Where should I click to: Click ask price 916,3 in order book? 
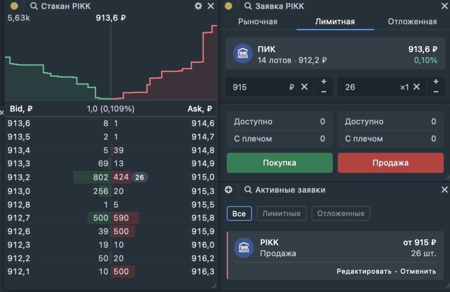coord(203,272)
